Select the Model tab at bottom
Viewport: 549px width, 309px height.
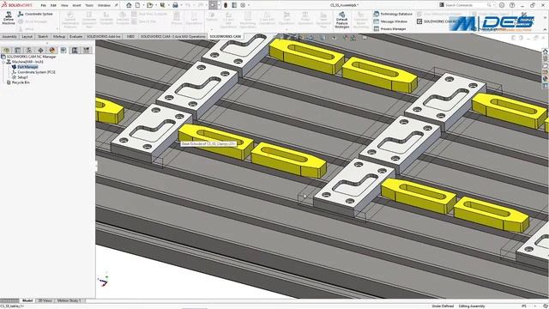point(27,300)
